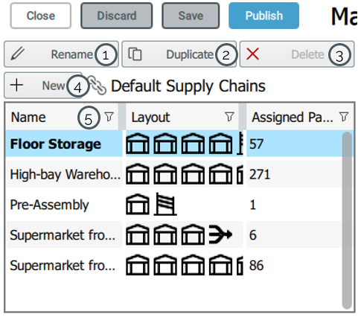Viewport: 361px width, 317px height.
Task: Click first warehouse icon in Floor Storage row
Action: click(138, 144)
